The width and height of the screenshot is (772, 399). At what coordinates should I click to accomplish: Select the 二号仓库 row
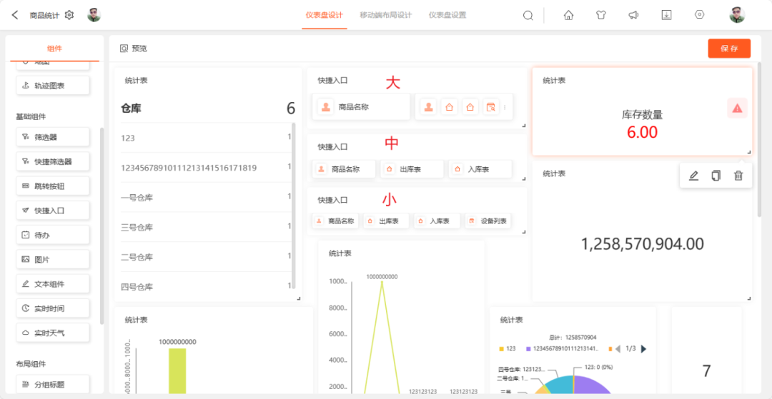tap(206, 256)
